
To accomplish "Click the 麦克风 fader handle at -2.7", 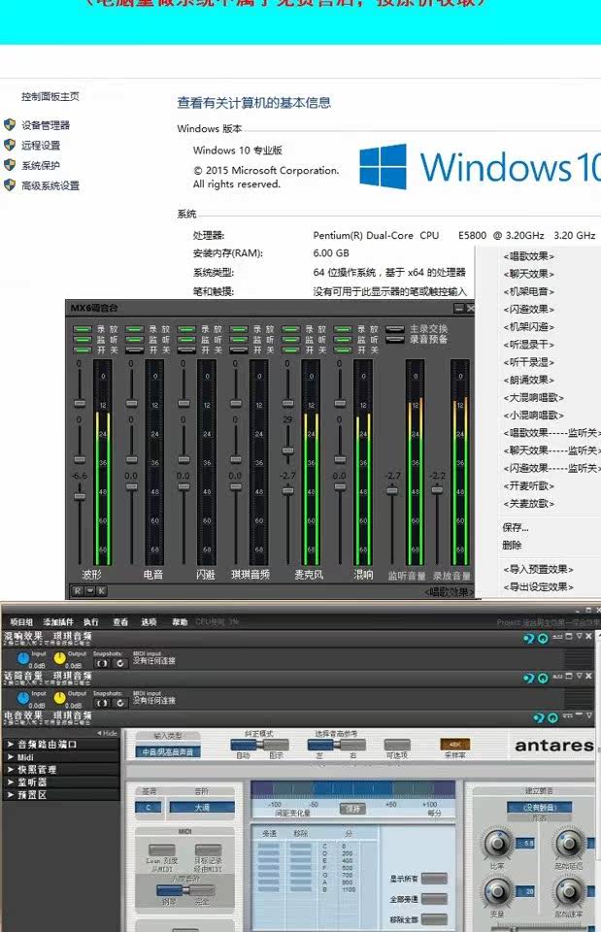I will pyautogui.click(x=287, y=491).
